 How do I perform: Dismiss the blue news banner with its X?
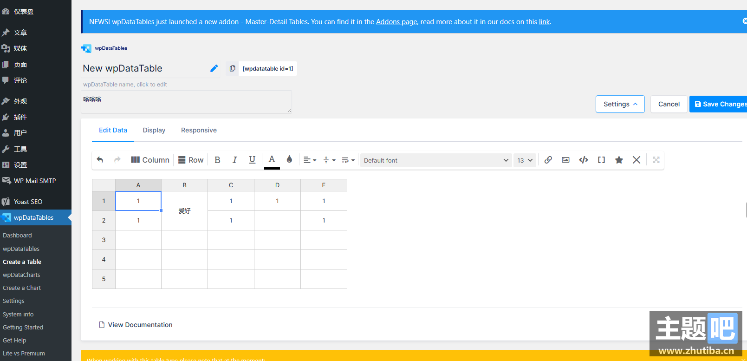pyautogui.click(x=745, y=21)
